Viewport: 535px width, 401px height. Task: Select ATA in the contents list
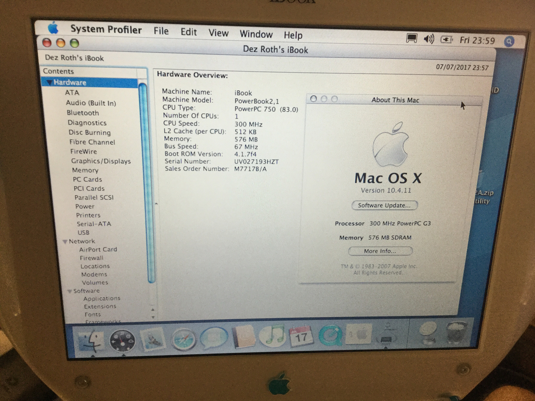72,92
